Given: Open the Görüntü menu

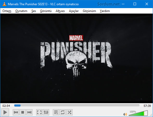Looking at the screenshot, I should pyautogui.click(x=46, y=11).
